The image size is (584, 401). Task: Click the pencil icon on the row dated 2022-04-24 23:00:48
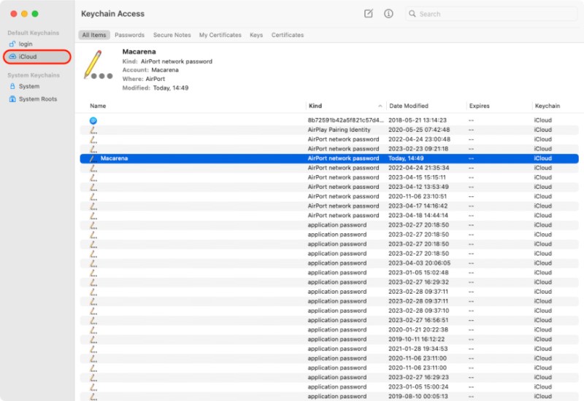(x=93, y=139)
